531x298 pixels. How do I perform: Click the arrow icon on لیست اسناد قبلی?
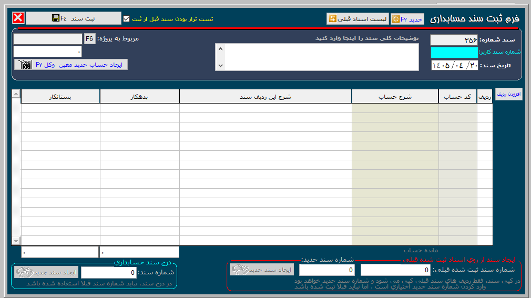(333, 18)
